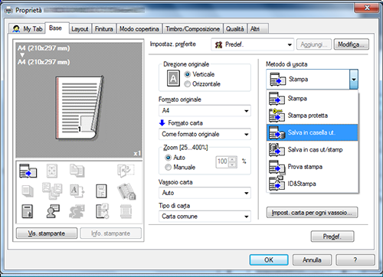Viewport: 383px width, 277px height.
Task: Choose the Auto zoom radio button
Action: [x=168, y=158]
